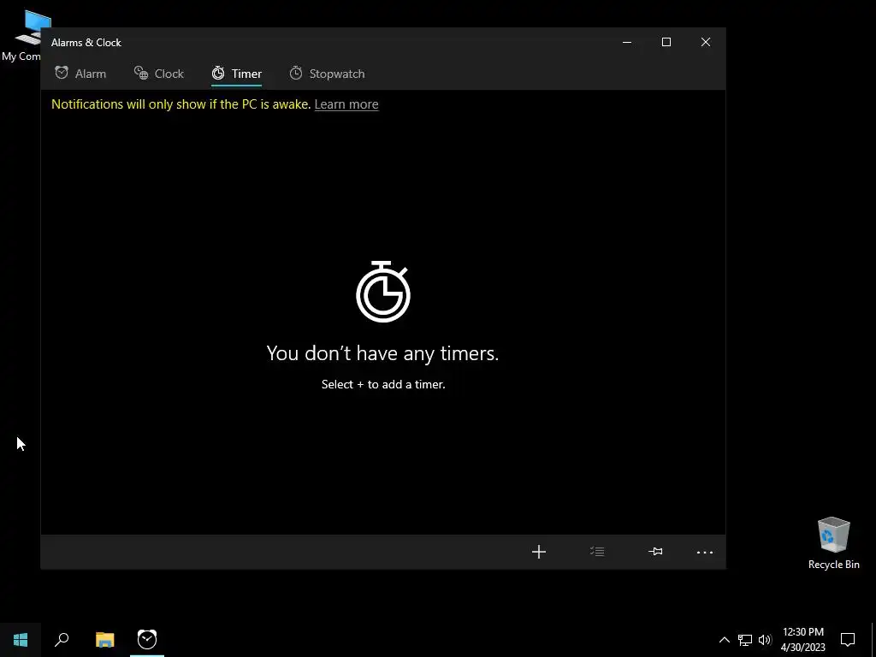This screenshot has width=876, height=657.
Task: Open the more options ellipsis menu
Action: 705,552
